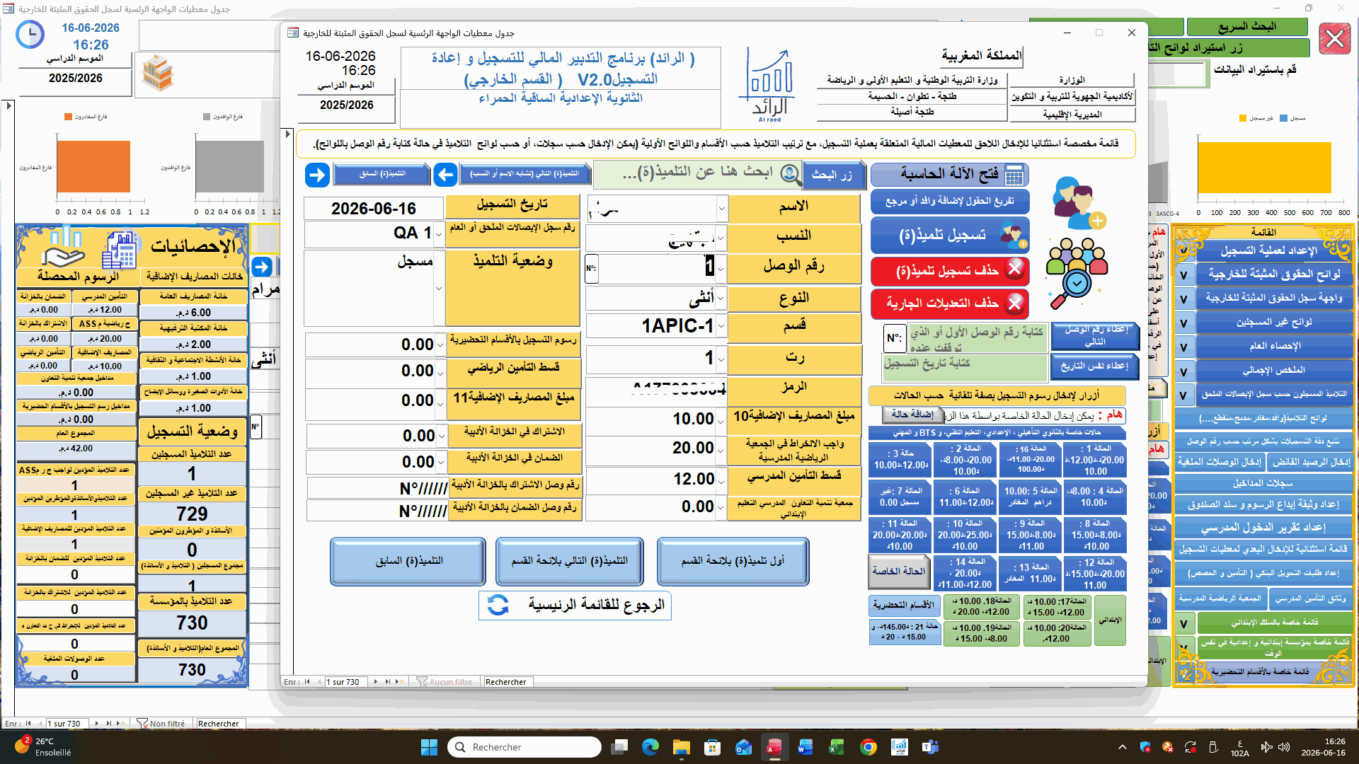Click the red حذف تسجيل تلميذ(ة) button

click(949, 271)
